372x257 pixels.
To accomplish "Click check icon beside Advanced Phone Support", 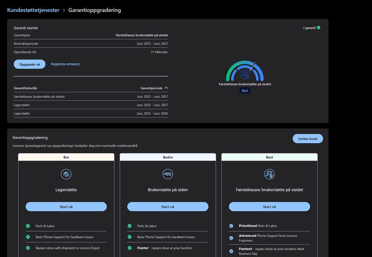I will [x=231, y=238].
